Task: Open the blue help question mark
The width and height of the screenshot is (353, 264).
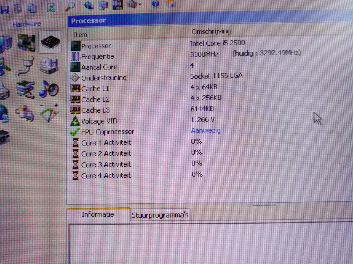Action: point(156,4)
